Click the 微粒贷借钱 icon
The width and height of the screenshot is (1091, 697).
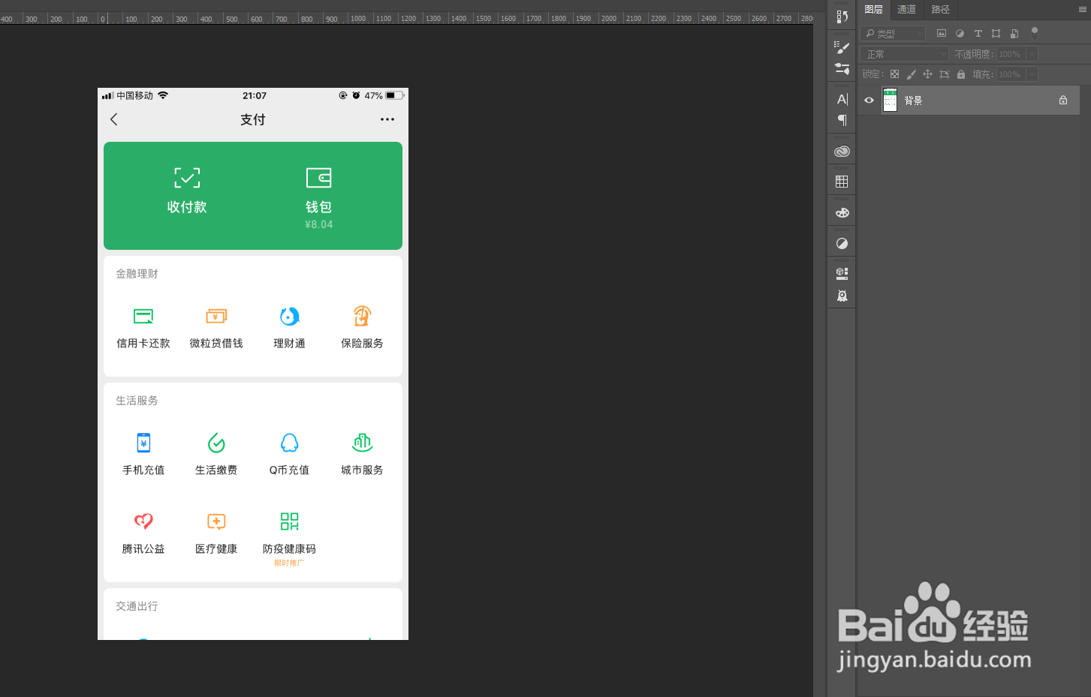click(x=216, y=316)
